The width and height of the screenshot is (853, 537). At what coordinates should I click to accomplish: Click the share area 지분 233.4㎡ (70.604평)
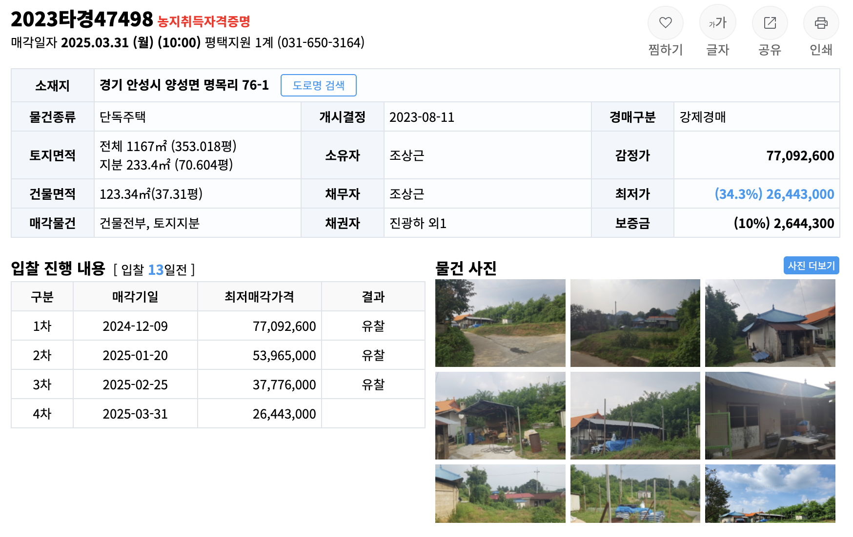[x=166, y=165]
